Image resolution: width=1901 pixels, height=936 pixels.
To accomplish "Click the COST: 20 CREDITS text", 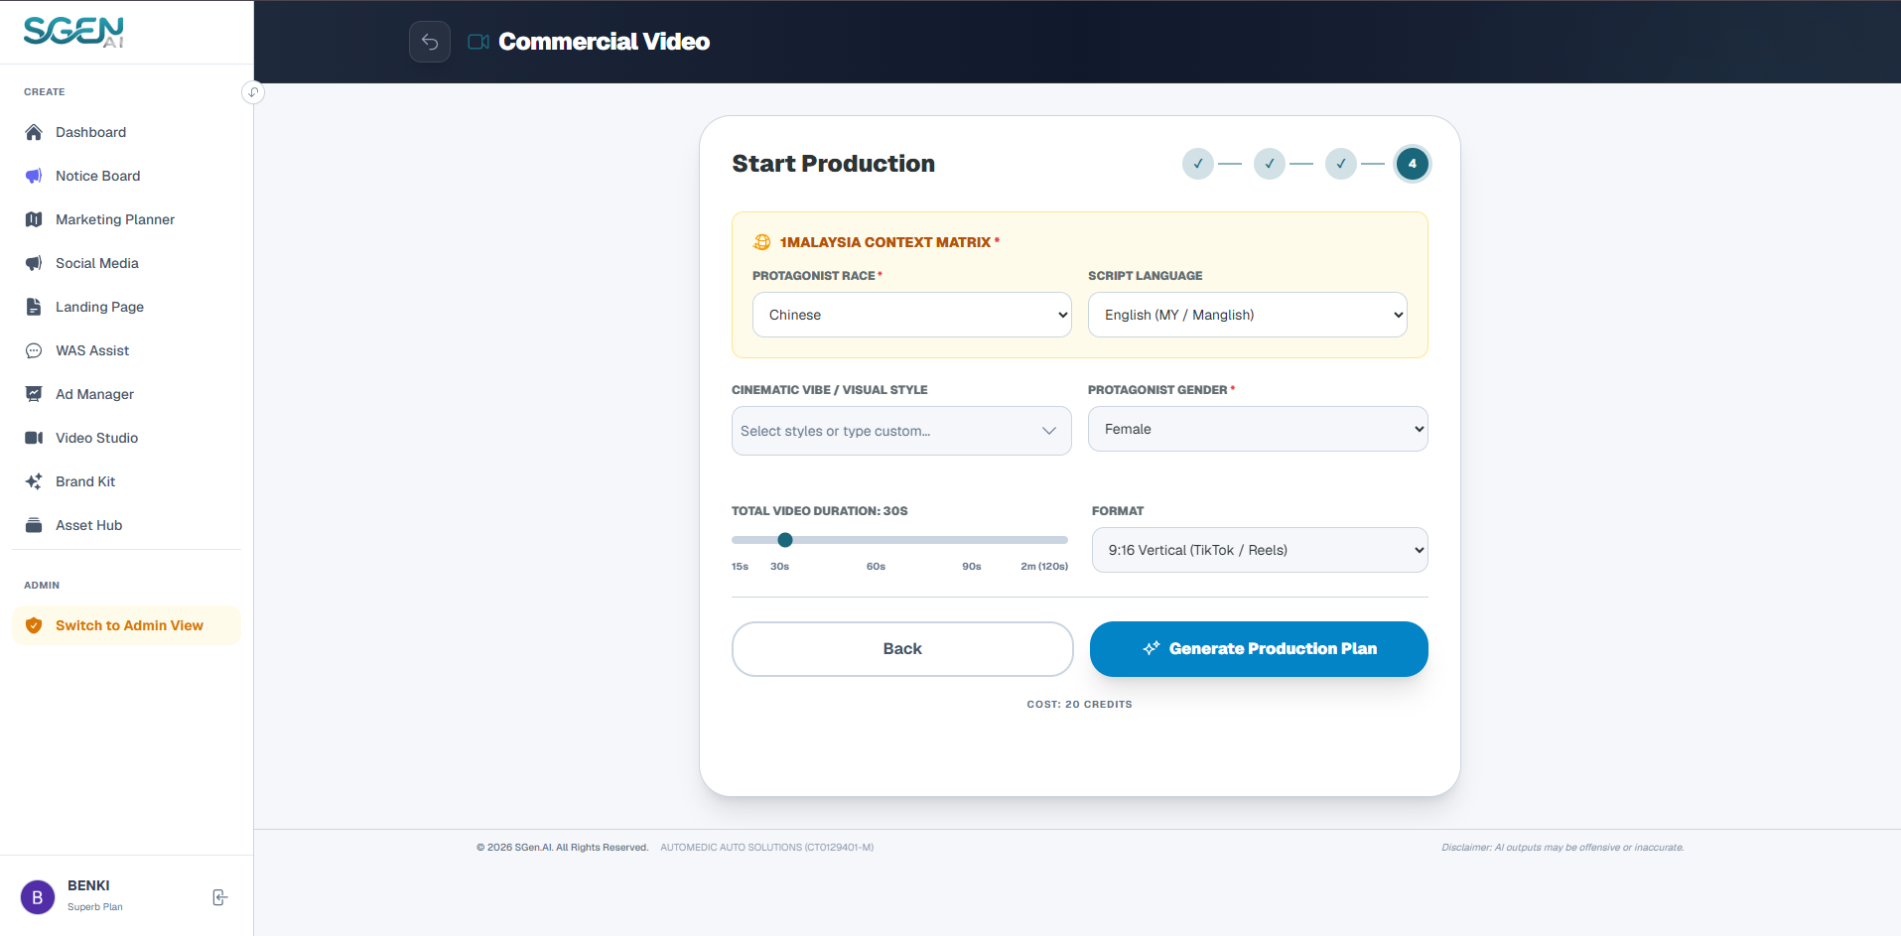I will point(1079,705).
